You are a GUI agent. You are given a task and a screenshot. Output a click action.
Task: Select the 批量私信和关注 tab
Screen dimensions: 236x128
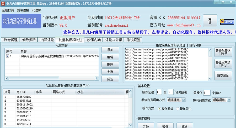tap(70, 39)
